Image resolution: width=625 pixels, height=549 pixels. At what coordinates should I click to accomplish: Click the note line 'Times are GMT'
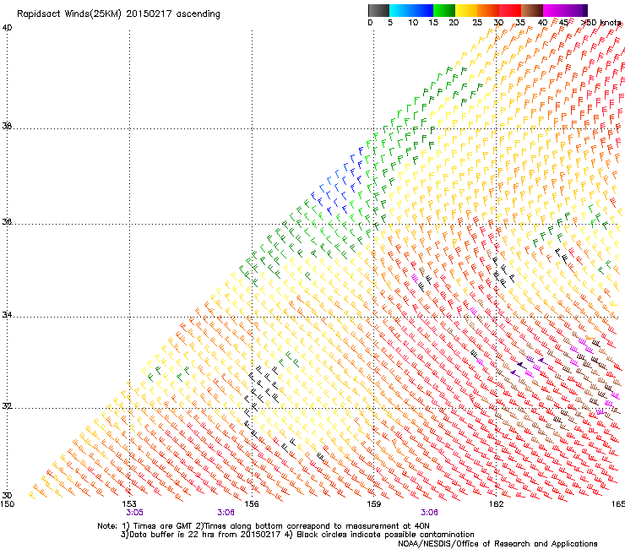click(x=163, y=526)
